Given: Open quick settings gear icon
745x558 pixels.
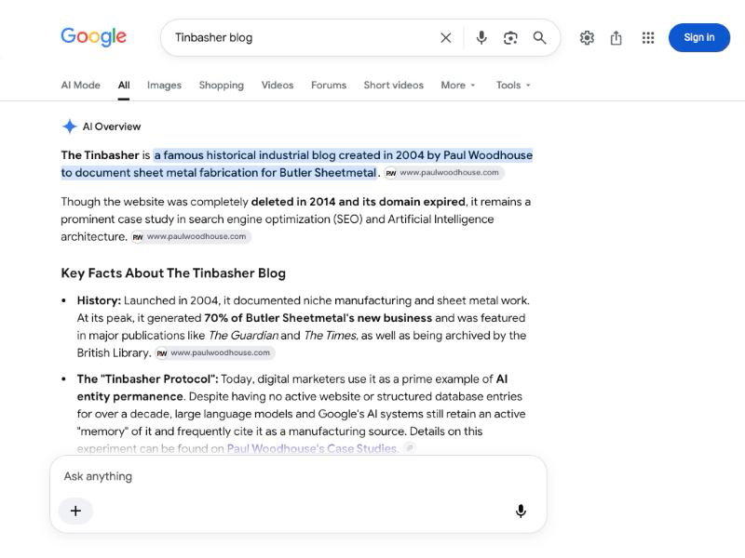Looking at the screenshot, I should [587, 37].
